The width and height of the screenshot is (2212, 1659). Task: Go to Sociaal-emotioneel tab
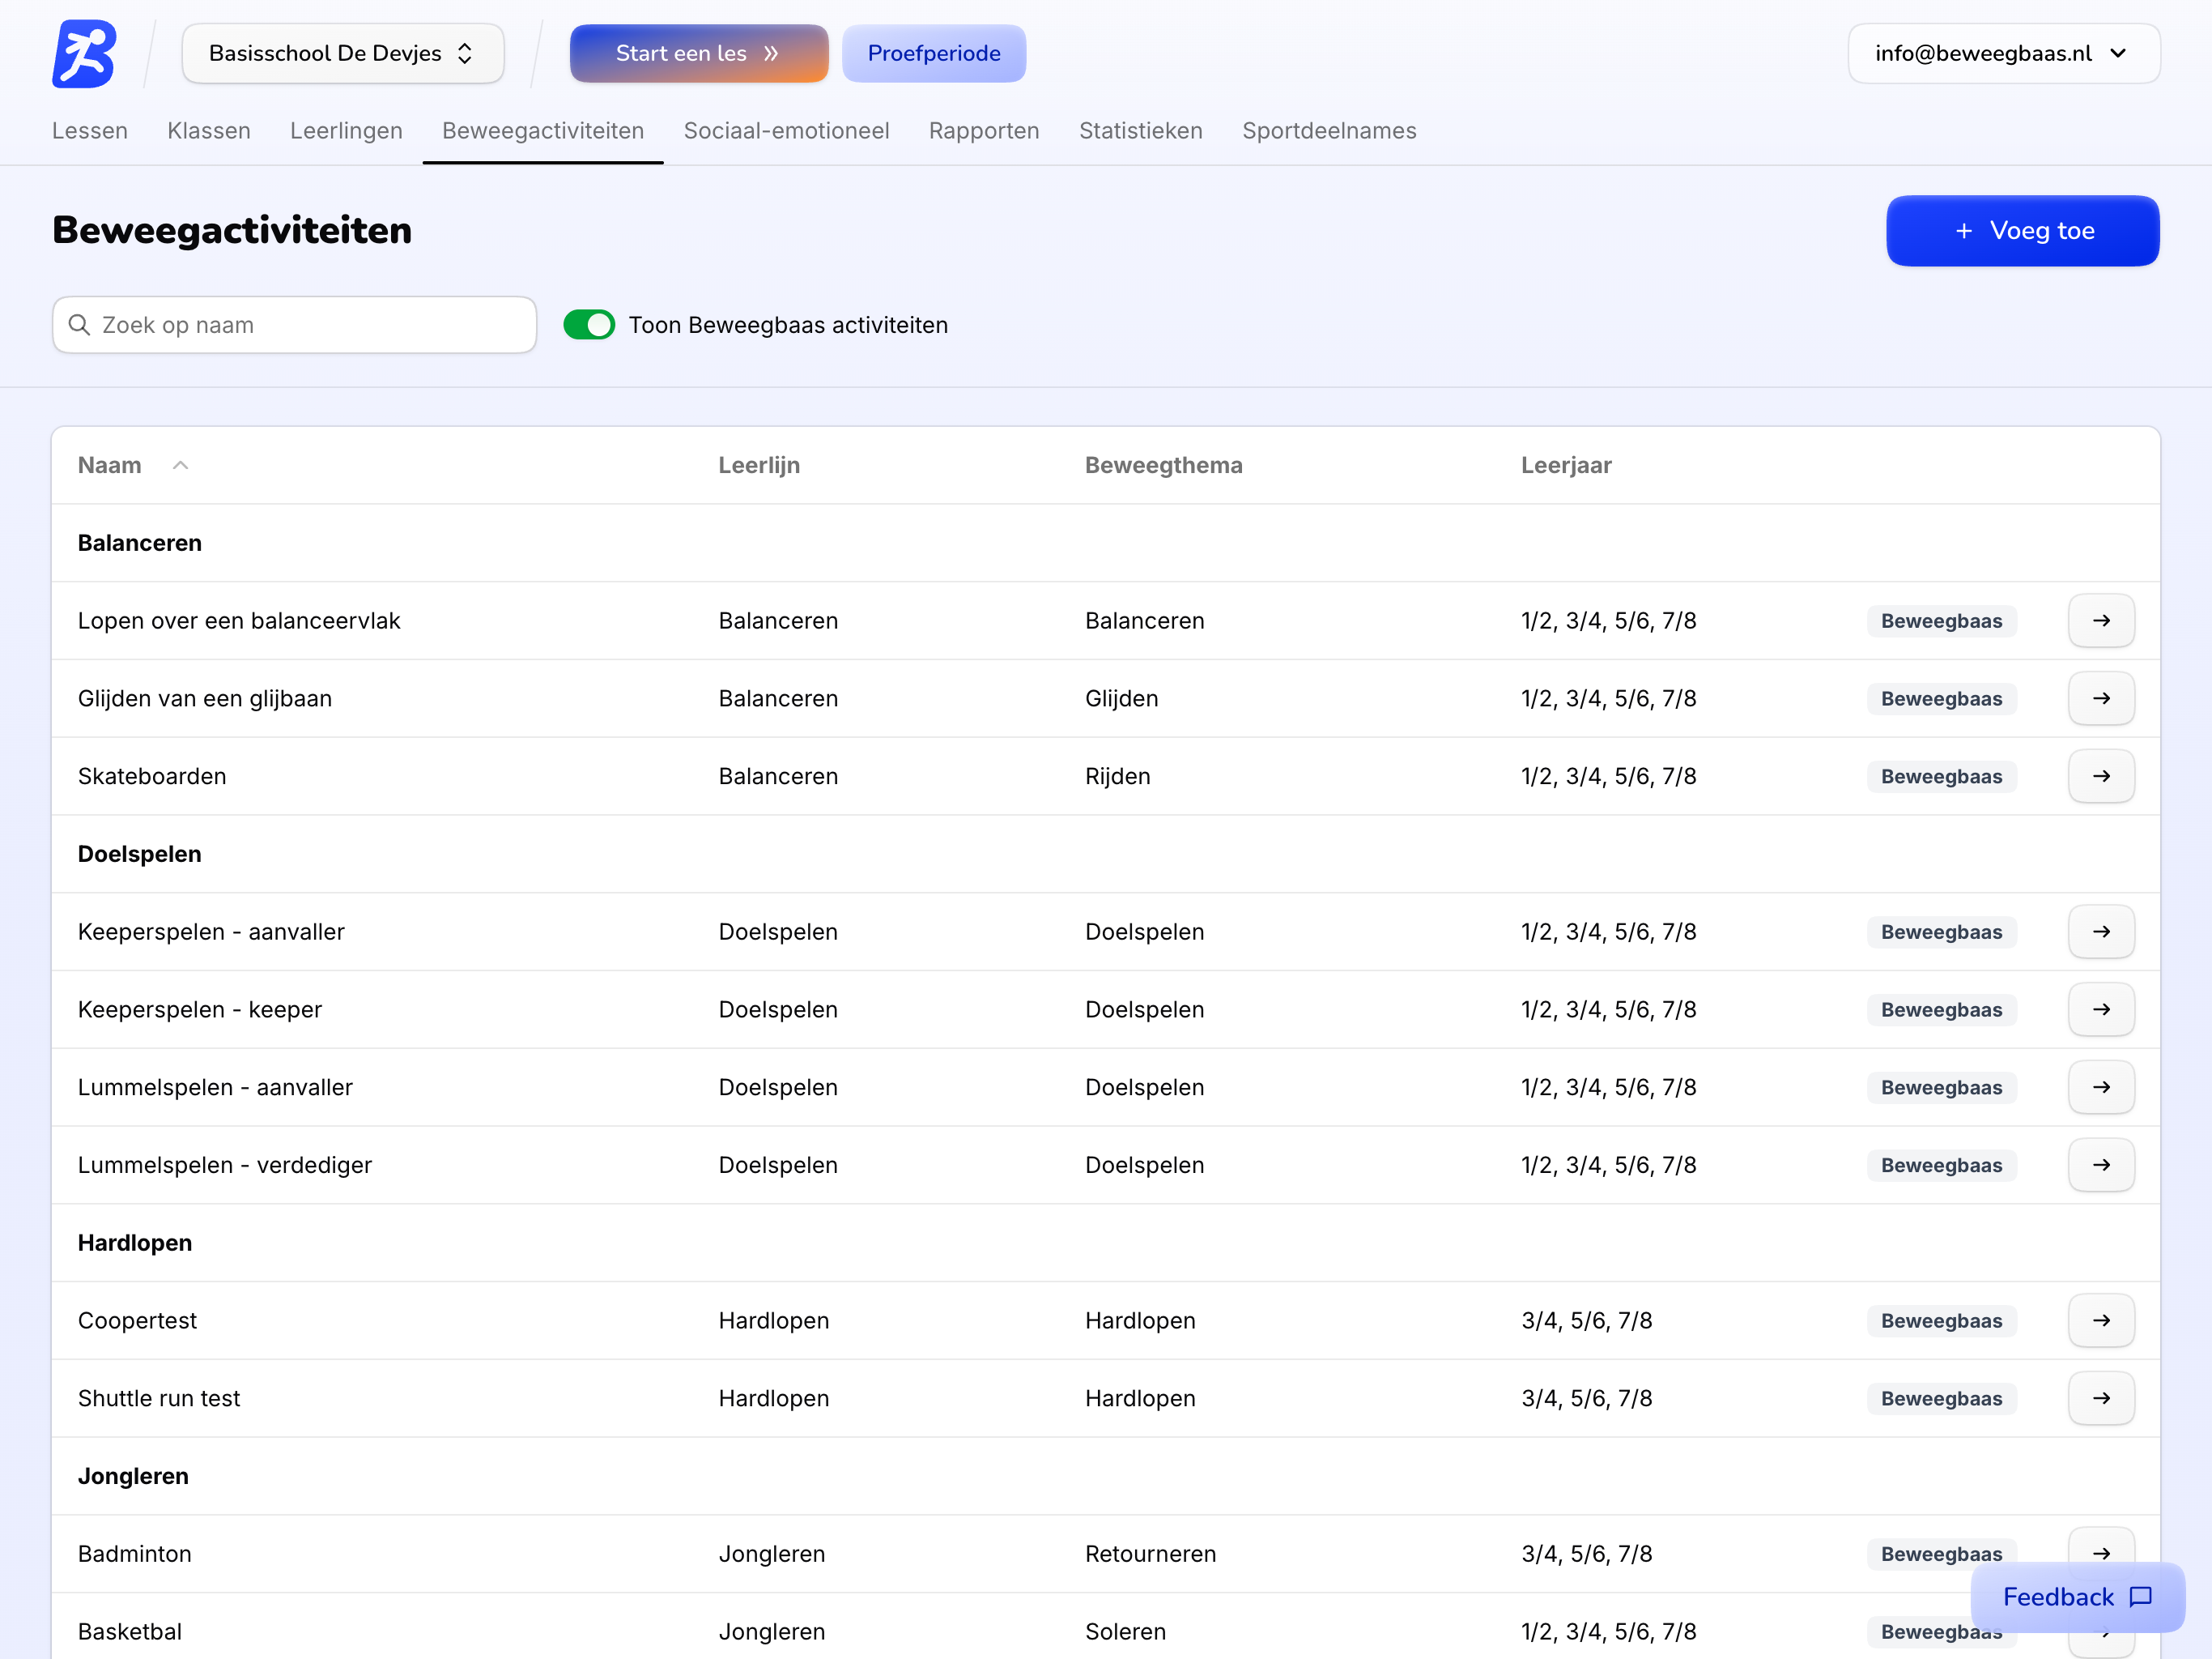786,131
